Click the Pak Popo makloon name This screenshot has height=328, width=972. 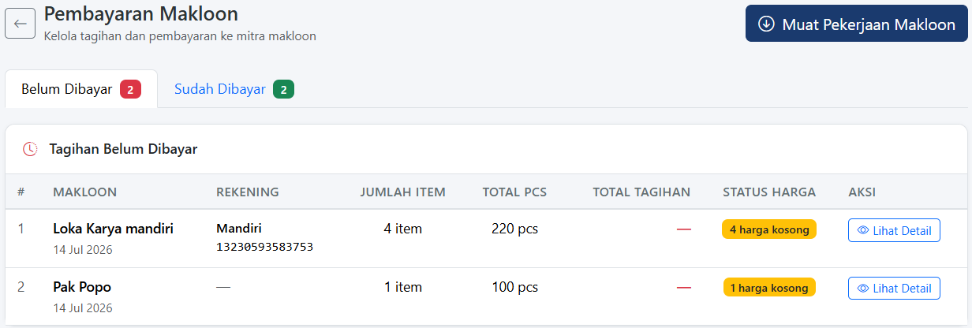click(82, 287)
